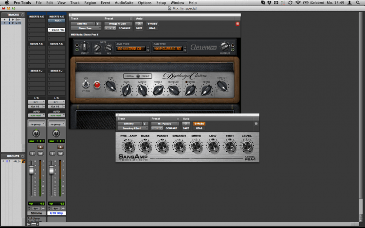Image resolution: width=365 pixels, height=228 pixels.
Task: Click the SansAmp BUZZ knob
Action: 145,146
